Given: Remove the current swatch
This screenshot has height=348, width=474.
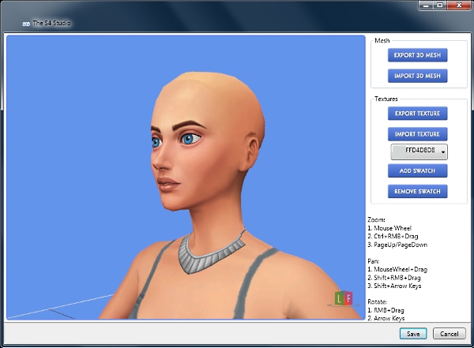Looking at the screenshot, I should tap(418, 192).
